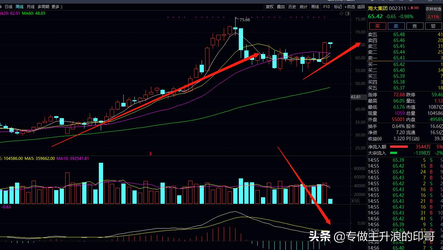Click the -0.63 MACD value label
This screenshot has width=443, height=250.
pos(6,207)
